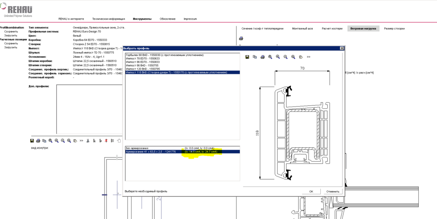Click the zoom in magnifier in the dialog toolbar
Viewport: 437px width, 219px height.
click(x=278, y=57)
